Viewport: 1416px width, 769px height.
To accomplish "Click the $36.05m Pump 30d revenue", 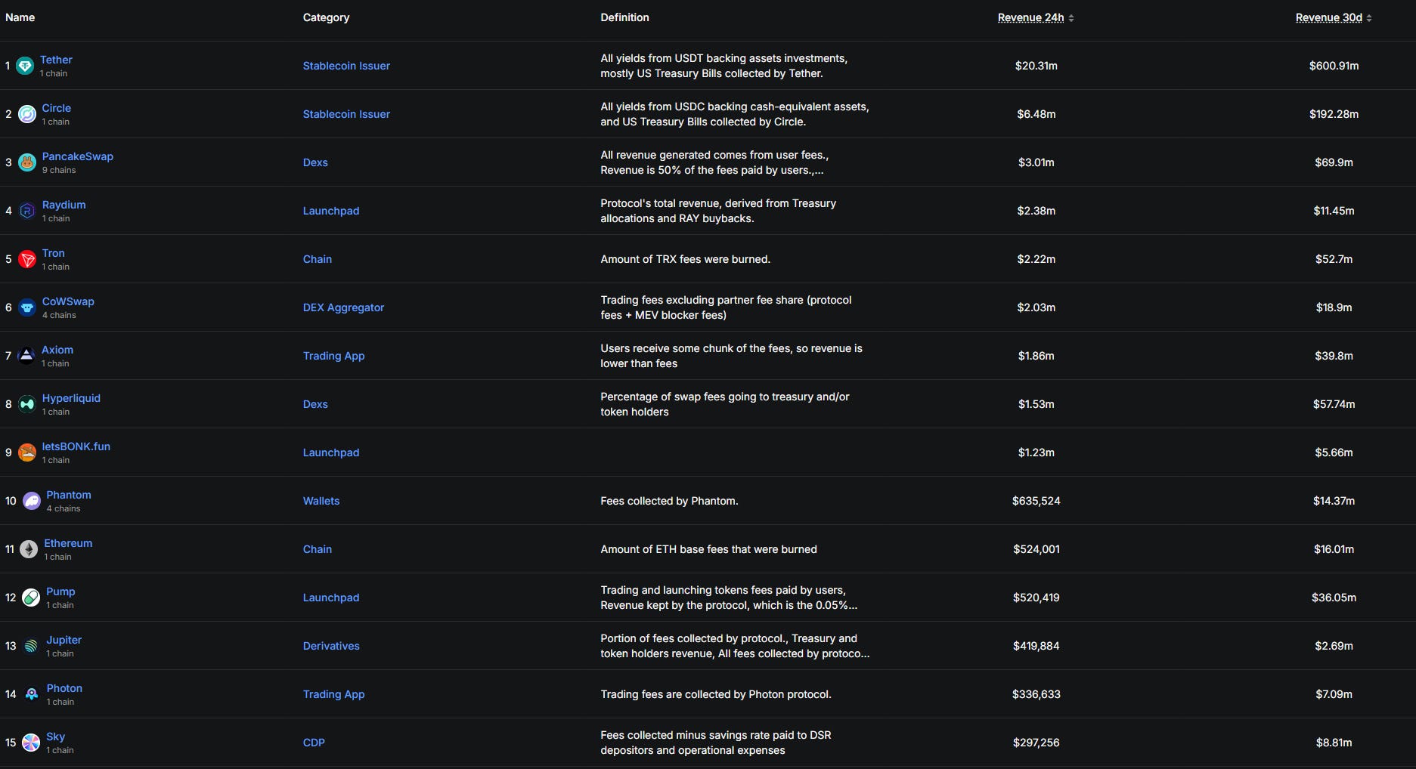I will point(1334,598).
